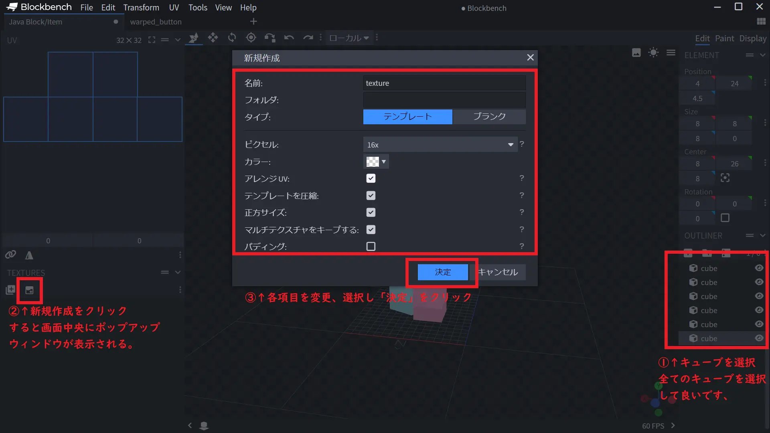Hide the first cube in outliner
Screen dimensions: 770x433
tap(759, 268)
